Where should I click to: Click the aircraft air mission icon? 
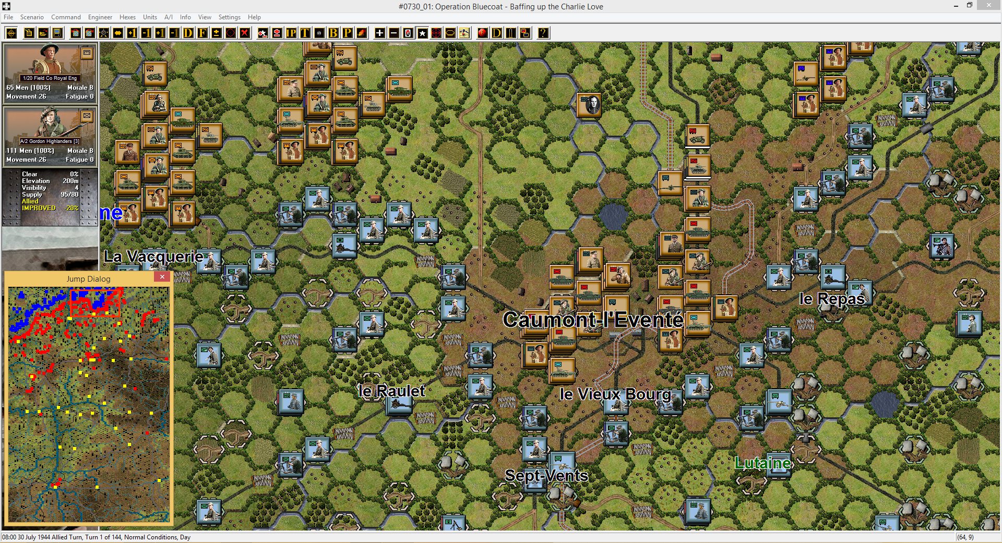tap(464, 33)
